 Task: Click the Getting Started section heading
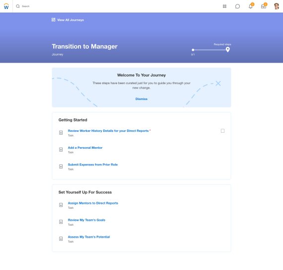pos(72,120)
